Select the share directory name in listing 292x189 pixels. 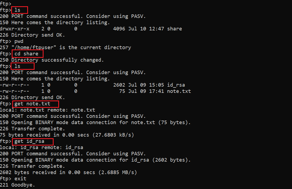coord(174,29)
